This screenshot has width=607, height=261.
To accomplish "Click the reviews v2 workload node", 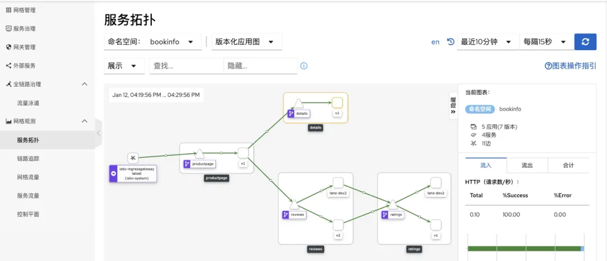I will [x=338, y=224].
